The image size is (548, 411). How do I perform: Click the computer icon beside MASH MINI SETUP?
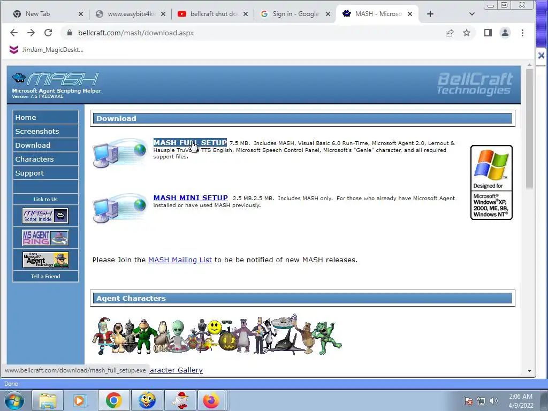pos(119,208)
